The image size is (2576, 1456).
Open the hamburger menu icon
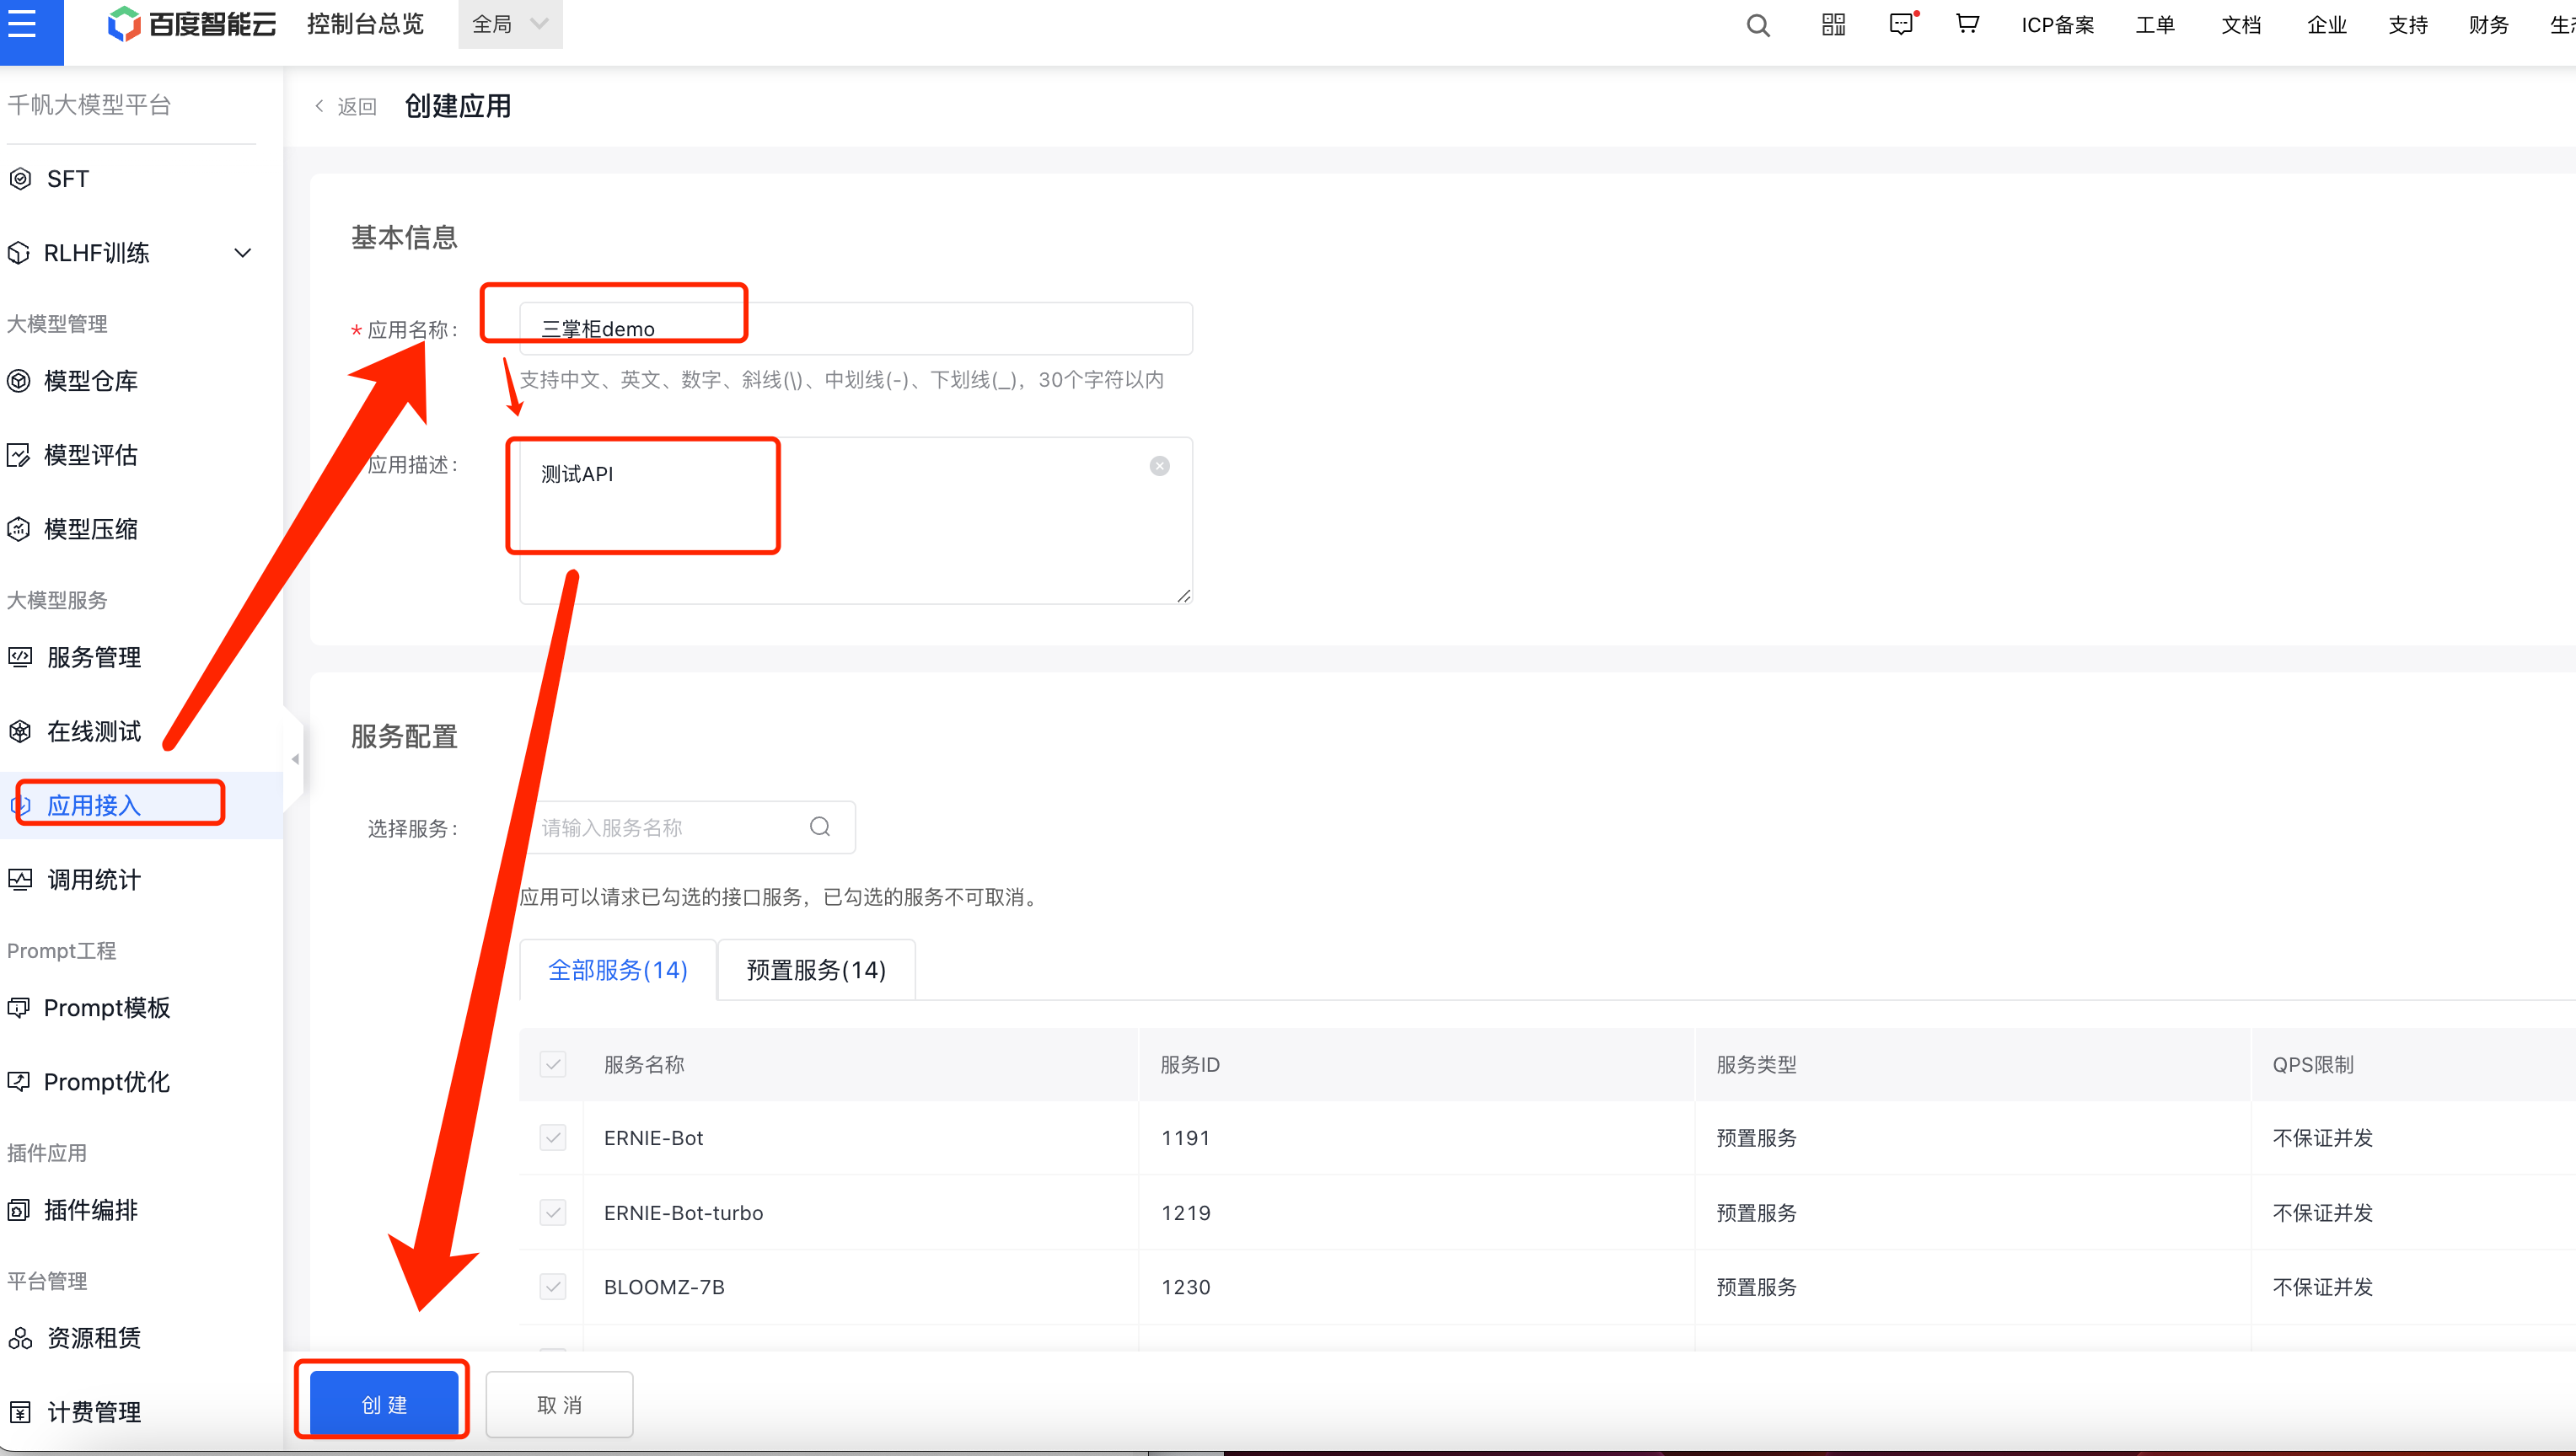[x=22, y=24]
